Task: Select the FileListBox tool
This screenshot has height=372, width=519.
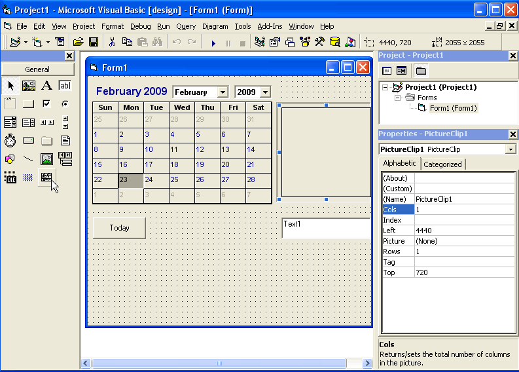Action: [65, 140]
